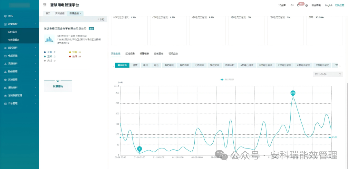The image size is (348, 169).
Task: Select the 温度 parameter button
Action: 135,65
